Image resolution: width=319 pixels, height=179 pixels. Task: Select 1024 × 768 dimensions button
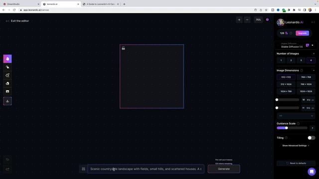pos(286,91)
